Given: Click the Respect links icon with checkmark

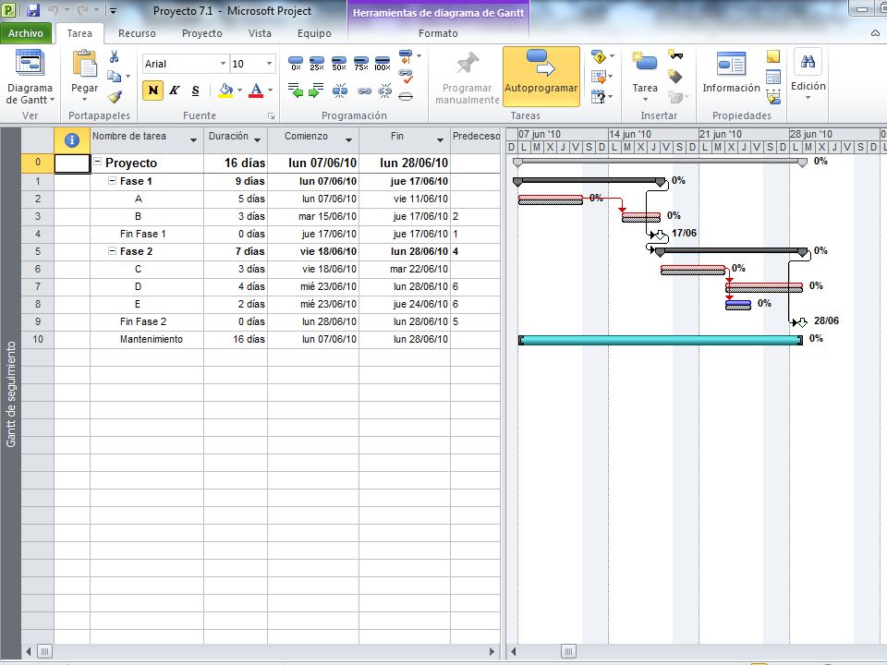Looking at the screenshot, I should 407,76.
